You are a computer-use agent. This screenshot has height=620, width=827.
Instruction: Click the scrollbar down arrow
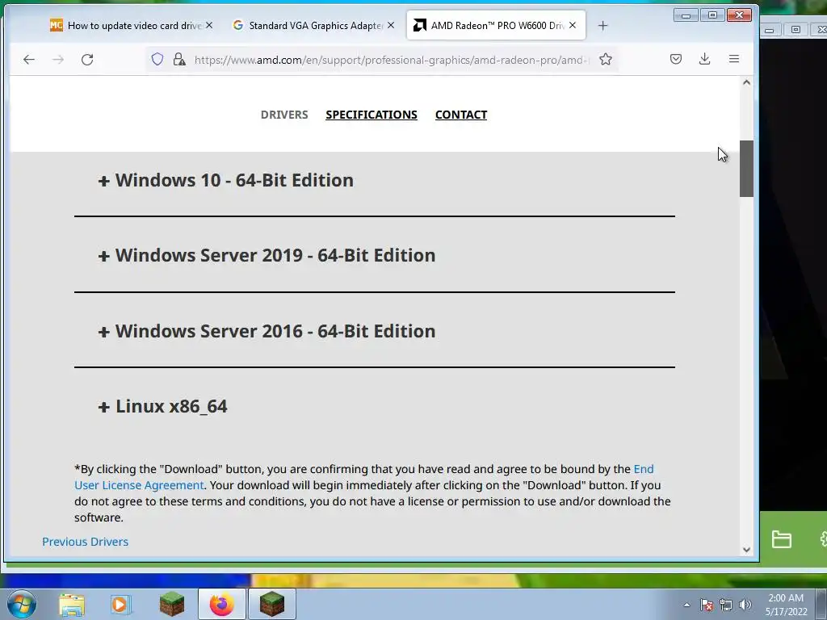tap(746, 549)
